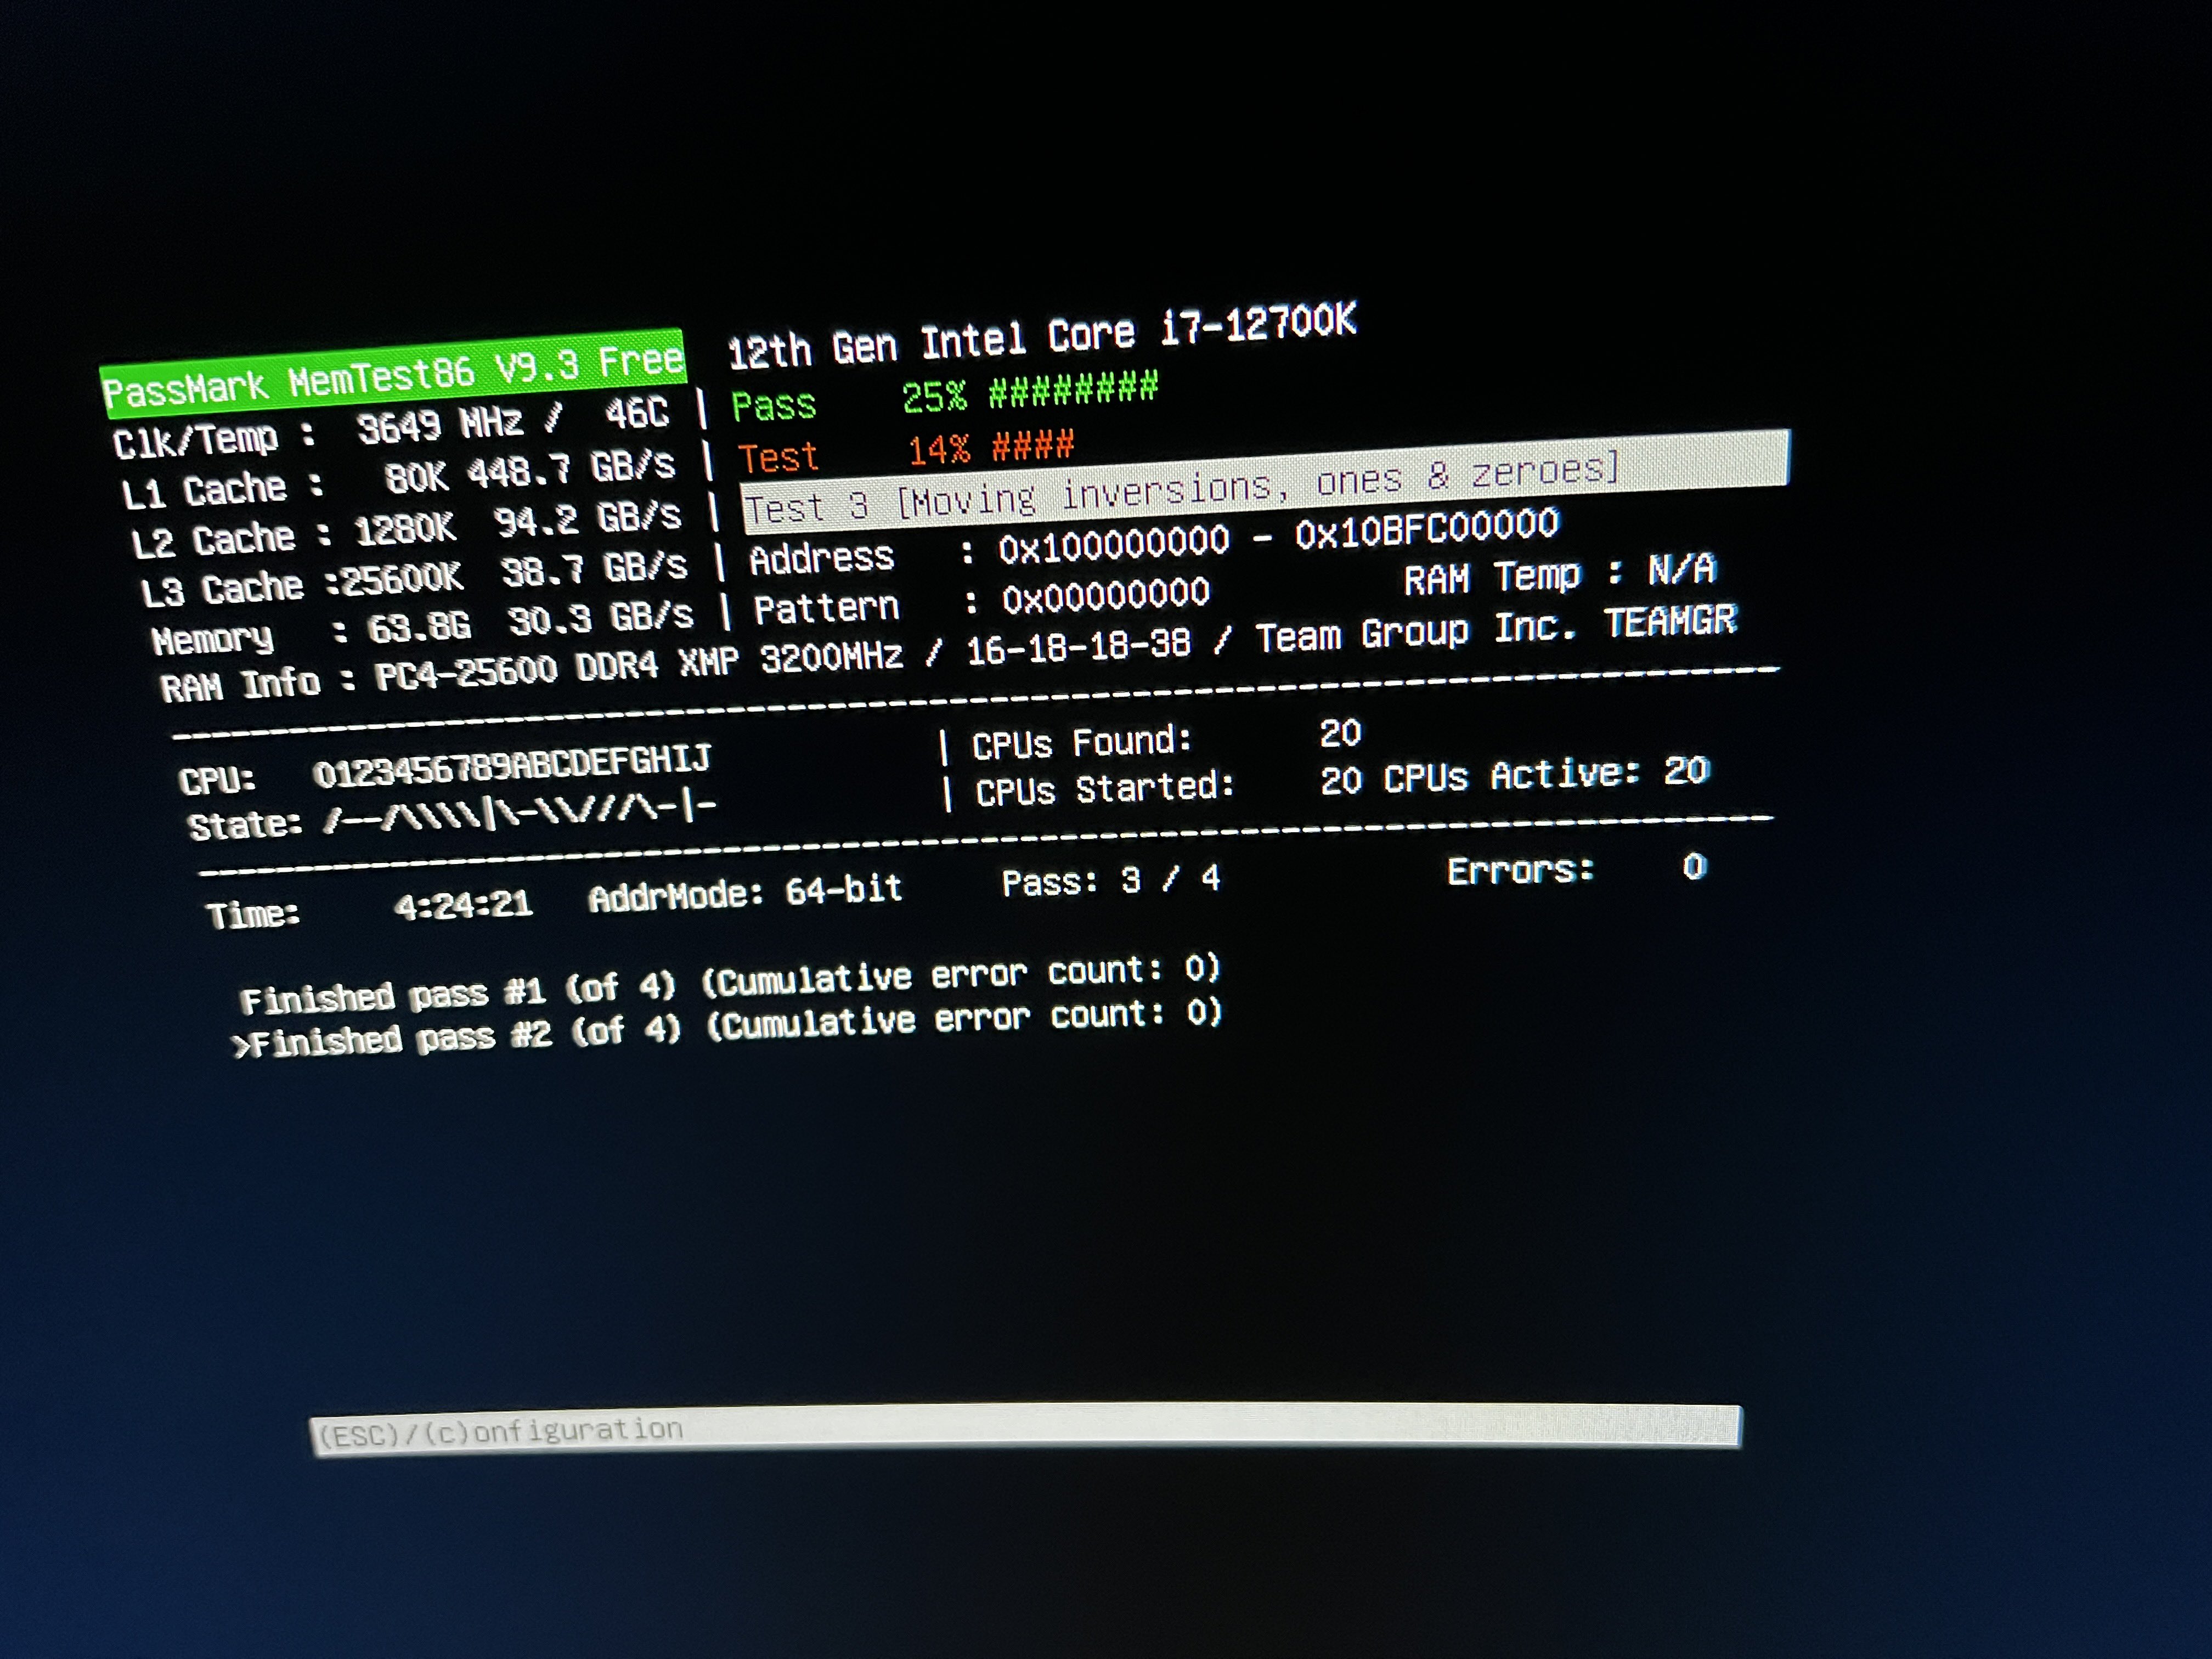Click the green Pass 25% progress bar
The image size is (2212, 1659).
pyautogui.click(x=946, y=396)
